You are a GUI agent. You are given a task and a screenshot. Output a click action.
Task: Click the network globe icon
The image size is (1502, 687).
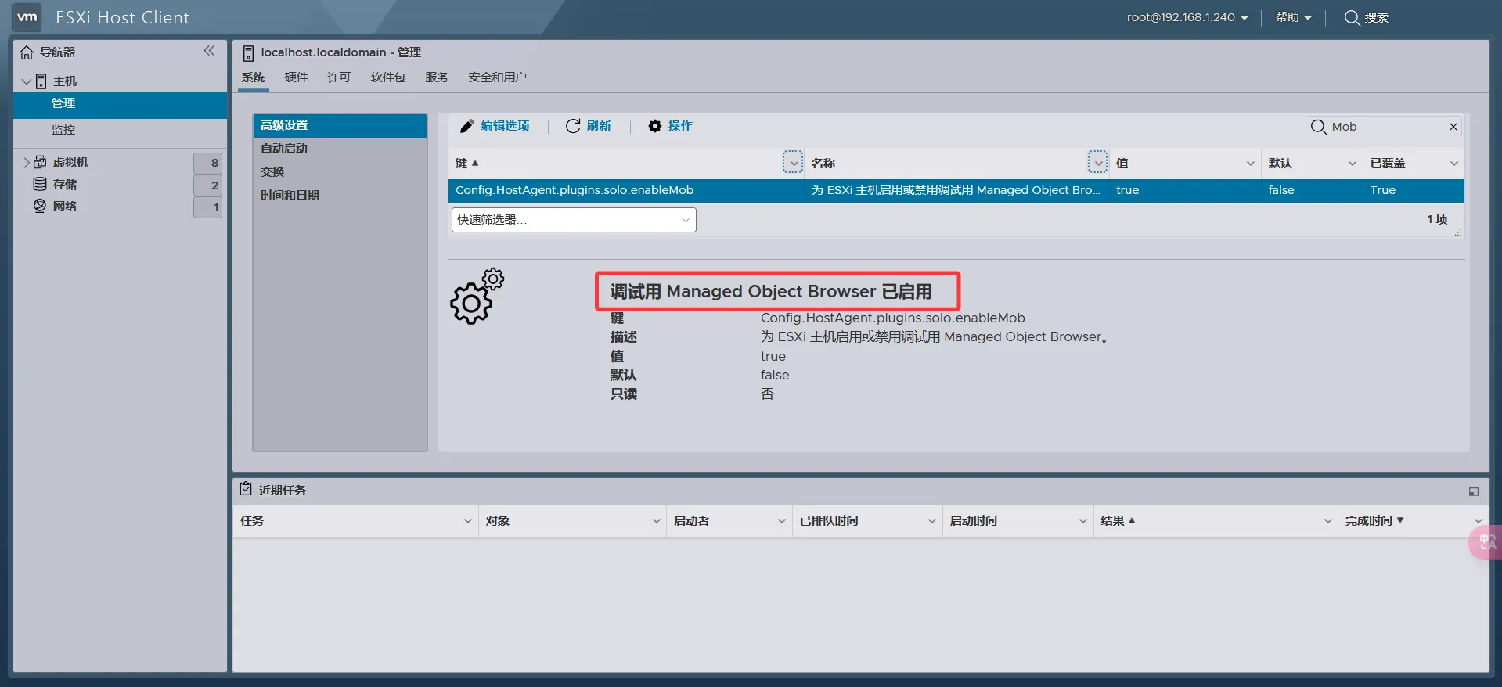point(40,206)
